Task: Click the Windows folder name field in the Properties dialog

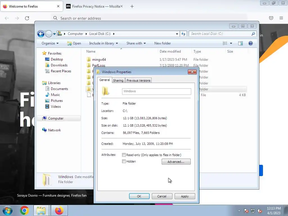Action: click(x=156, y=91)
